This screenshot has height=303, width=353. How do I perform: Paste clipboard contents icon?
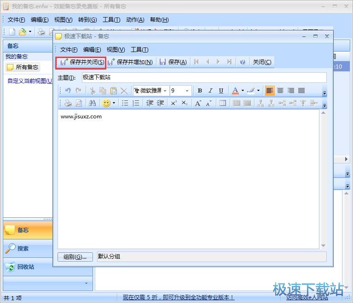pos(114,91)
